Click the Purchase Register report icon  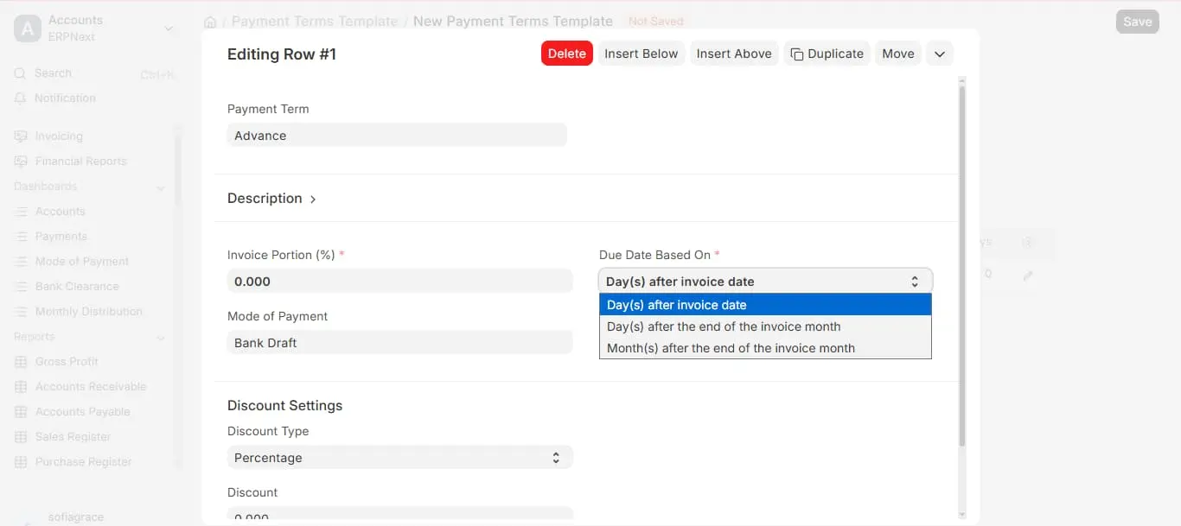click(21, 462)
